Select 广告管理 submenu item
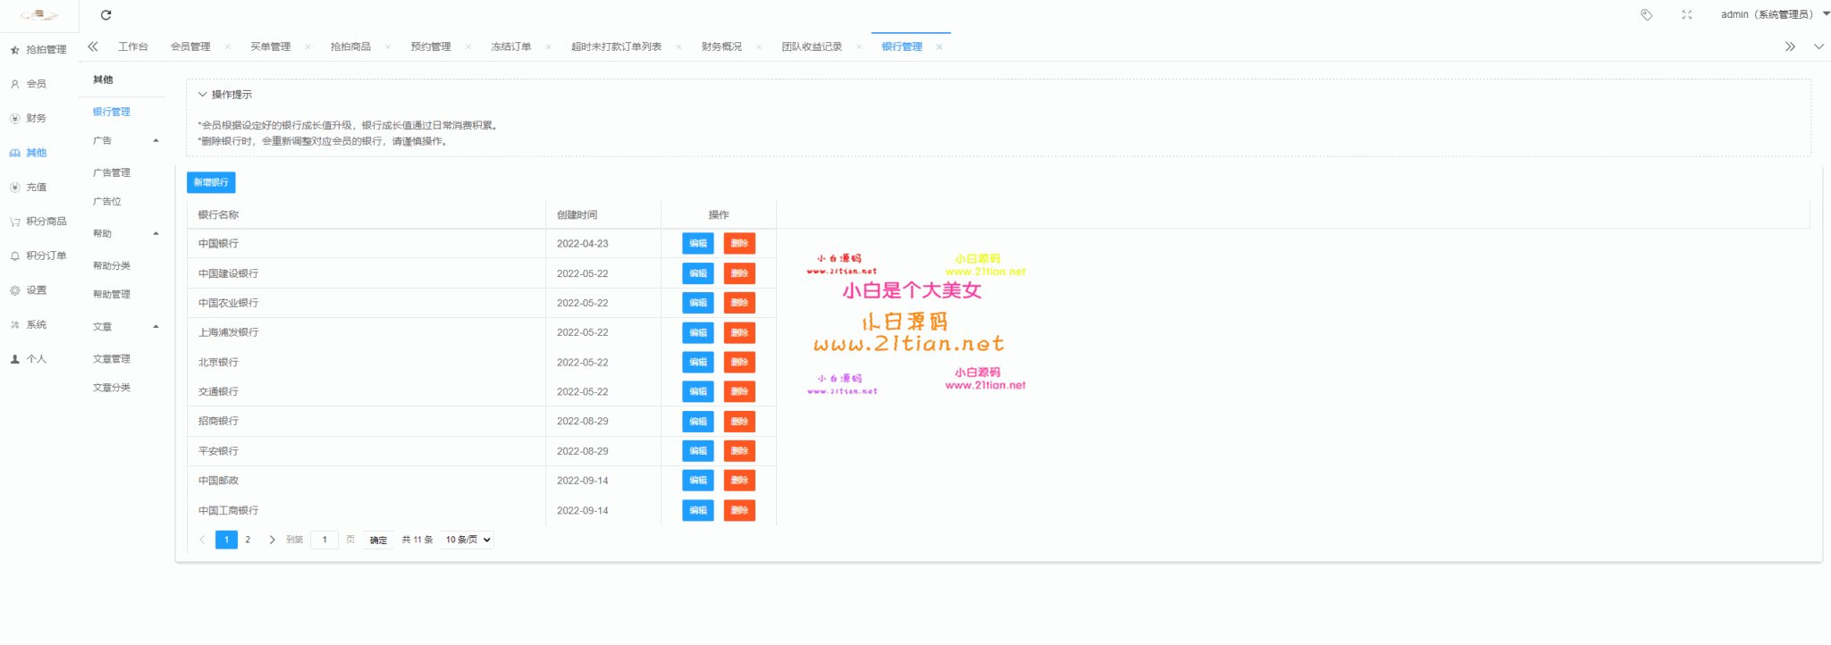 (x=112, y=172)
